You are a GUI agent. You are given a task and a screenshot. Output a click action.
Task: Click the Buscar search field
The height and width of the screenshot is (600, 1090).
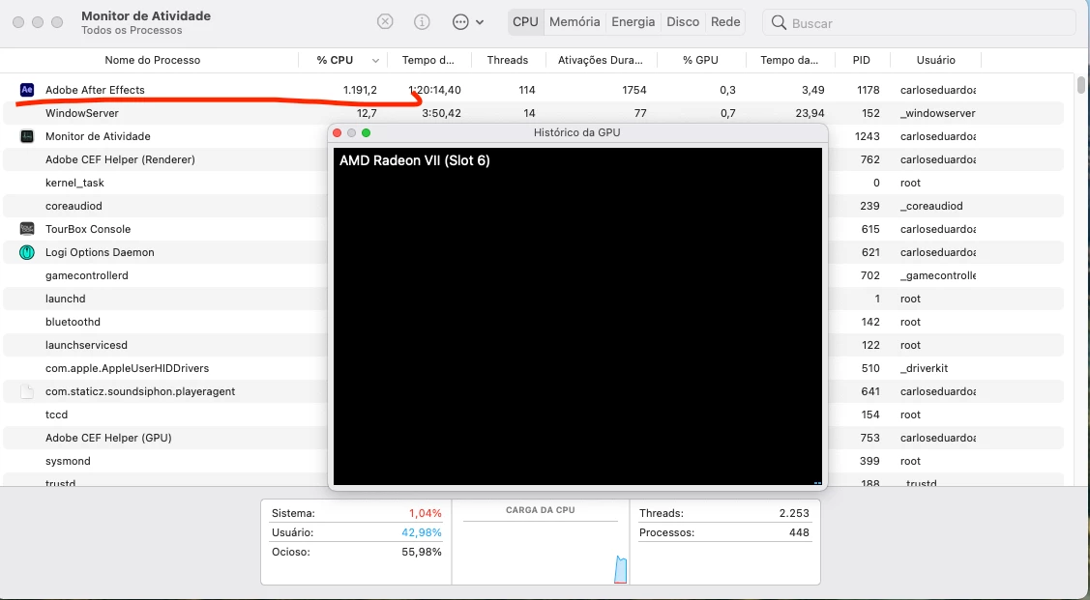point(919,23)
